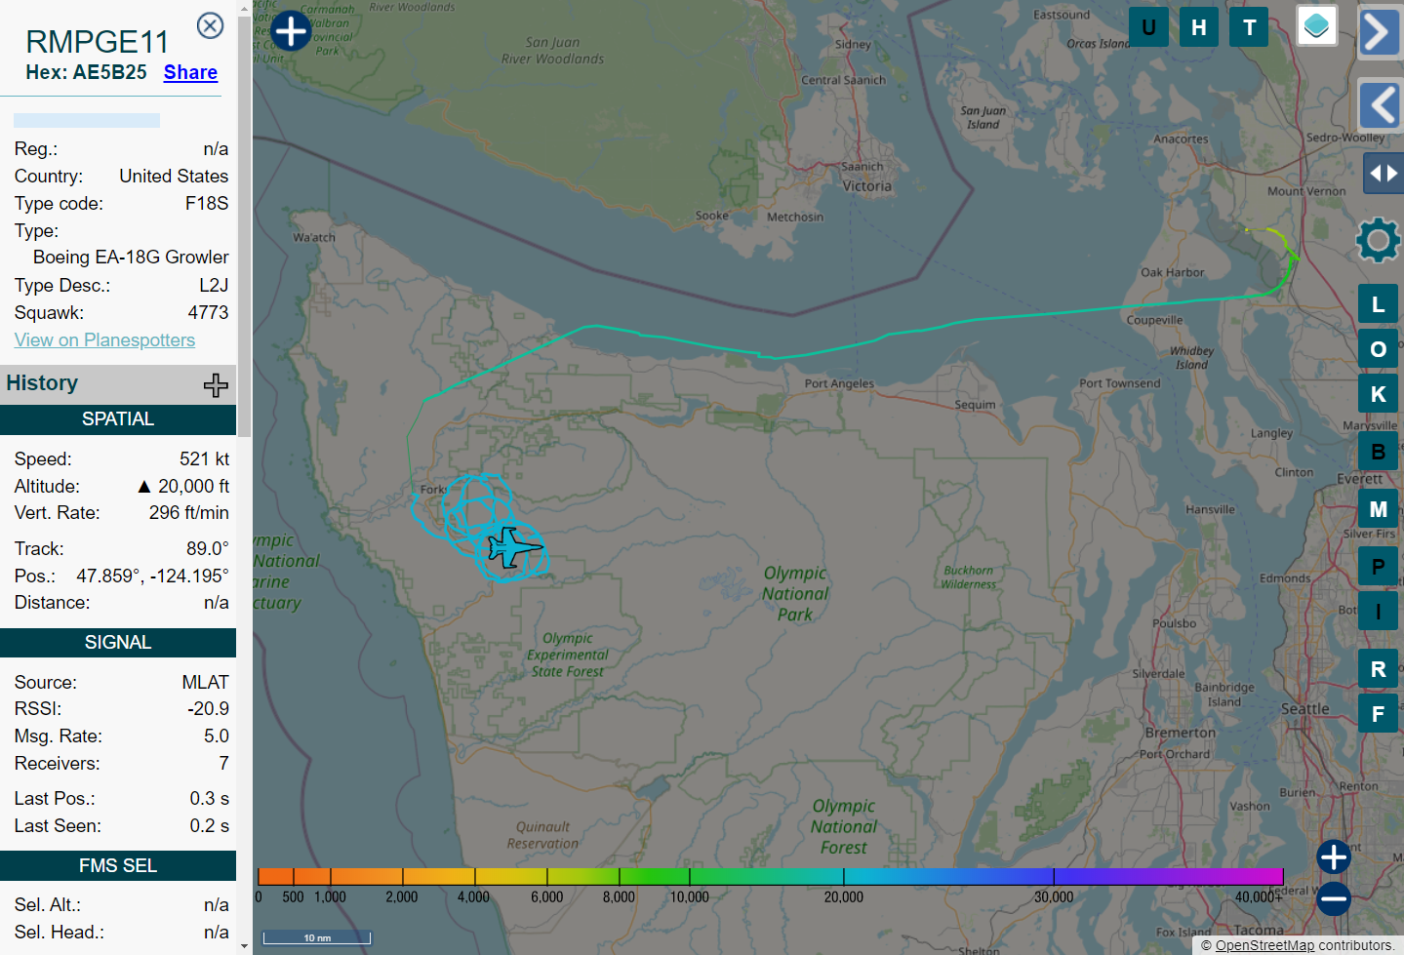Viewport: 1404px width, 955px height.
Task: Click the speed value 521 kt
Action: (204, 459)
